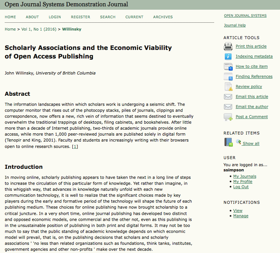280x253 pixels.
Task: Open the footnote [1] link in the abstract
Action: tap(75, 146)
